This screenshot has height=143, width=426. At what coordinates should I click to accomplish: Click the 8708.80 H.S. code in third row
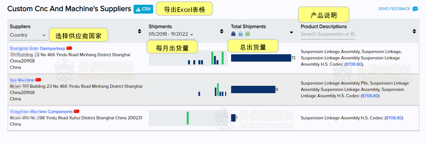tap(394, 118)
